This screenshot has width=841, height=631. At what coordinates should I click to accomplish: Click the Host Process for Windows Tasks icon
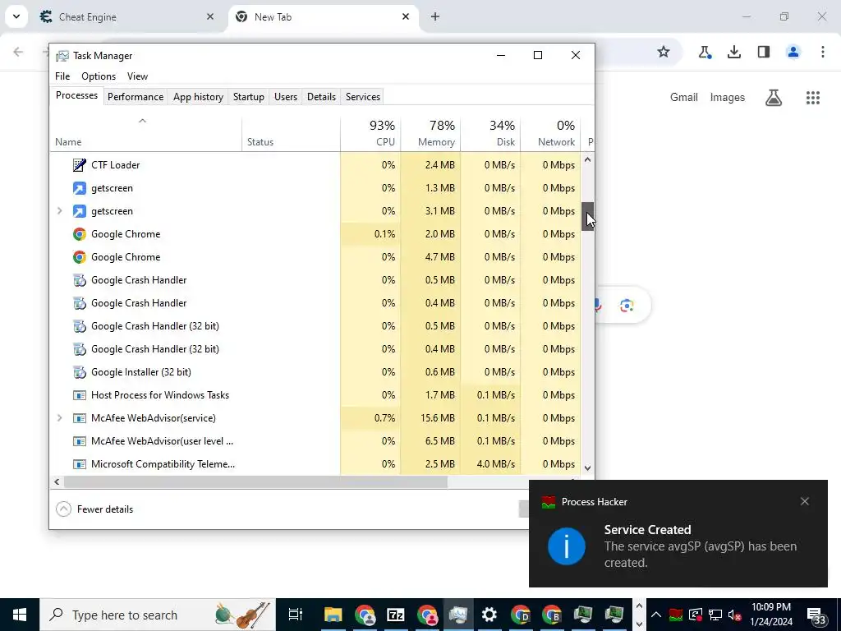click(x=80, y=395)
